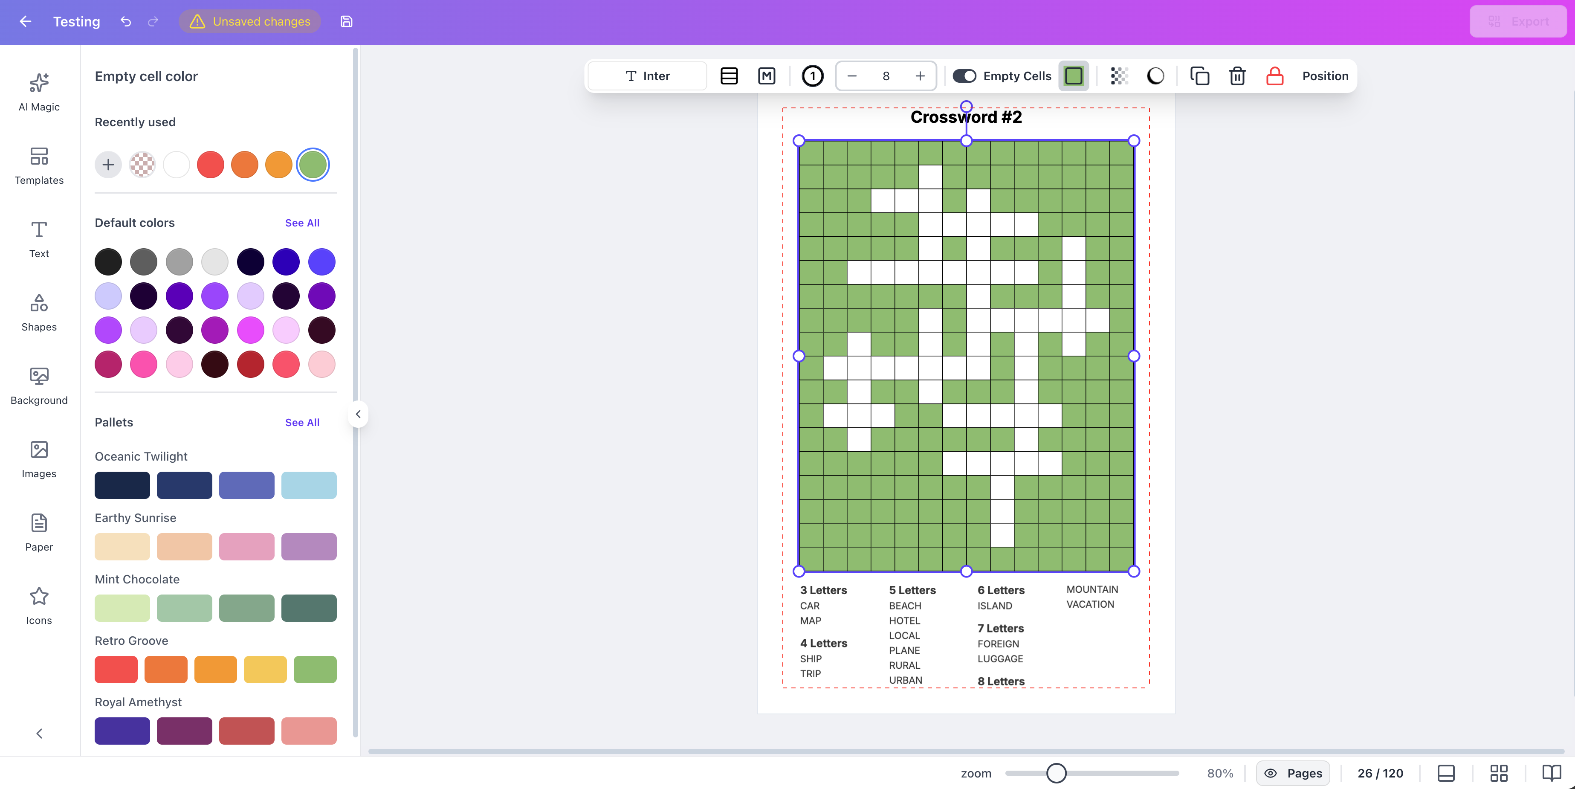This screenshot has height=789, width=1575.
Task: Save the document using the save icon
Action: click(346, 21)
